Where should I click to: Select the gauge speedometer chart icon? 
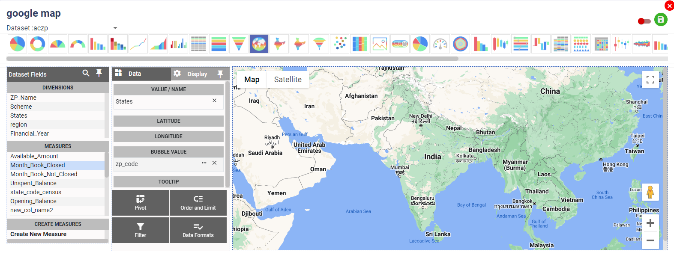(440, 44)
